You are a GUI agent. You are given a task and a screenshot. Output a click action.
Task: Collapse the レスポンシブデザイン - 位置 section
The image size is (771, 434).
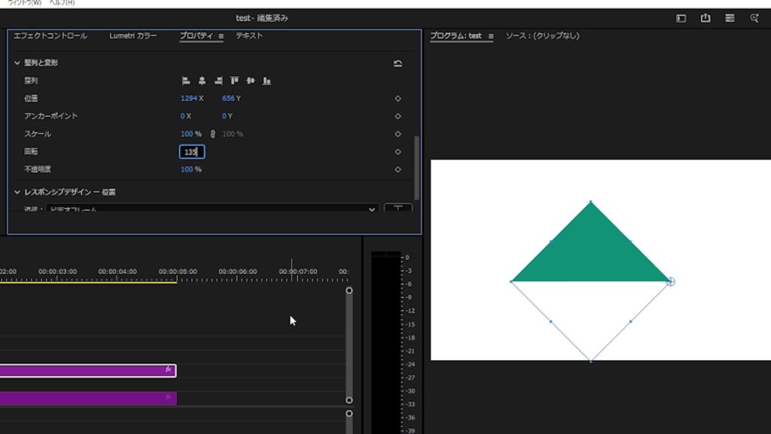click(x=17, y=192)
